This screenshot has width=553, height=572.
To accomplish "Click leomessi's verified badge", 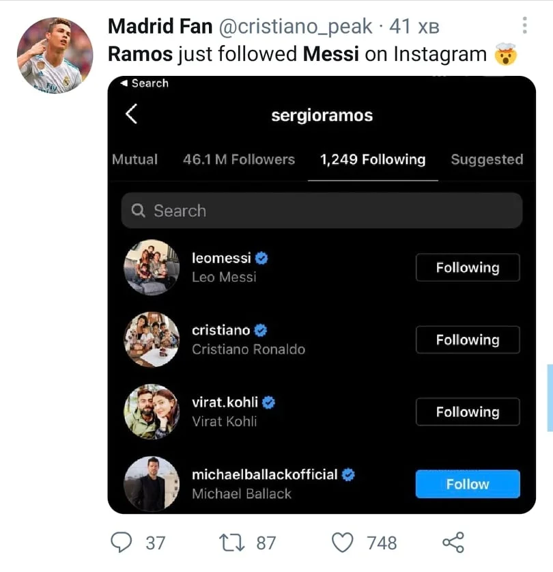I will [x=262, y=258].
